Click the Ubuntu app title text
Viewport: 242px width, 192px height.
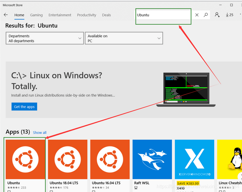click(14, 183)
